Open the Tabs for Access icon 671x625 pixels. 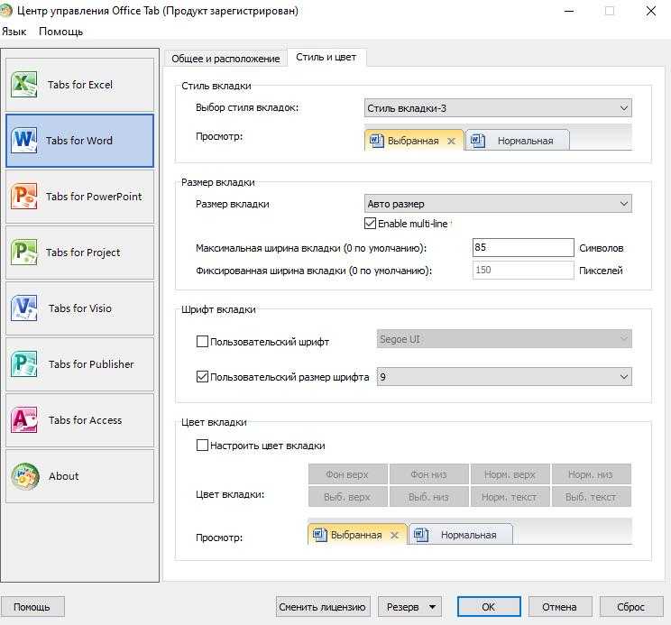pos(23,419)
